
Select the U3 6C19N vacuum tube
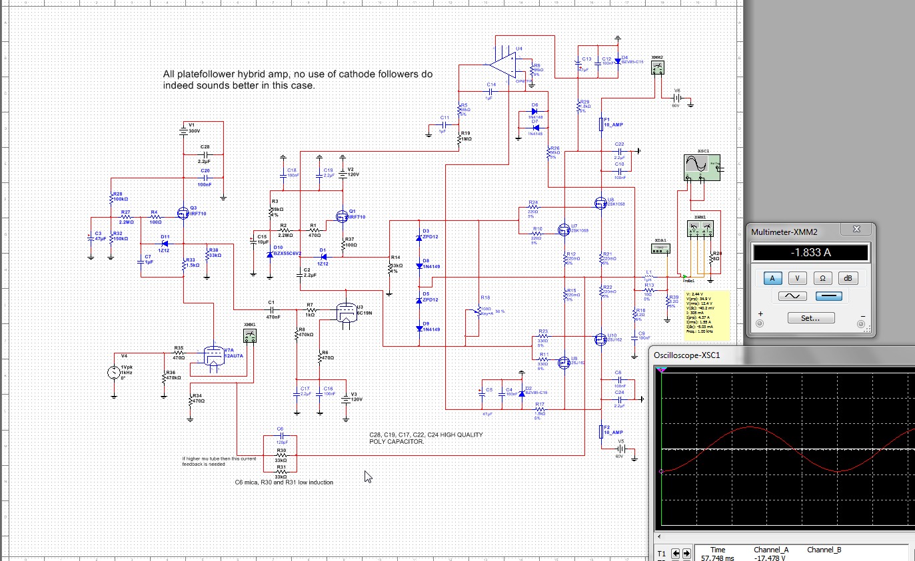pyautogui.click(x=345, y=312)
